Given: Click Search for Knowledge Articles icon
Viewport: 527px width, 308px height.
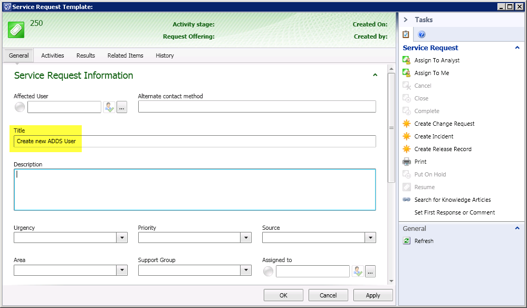Looking at the screenshot, I should [406, 200].
